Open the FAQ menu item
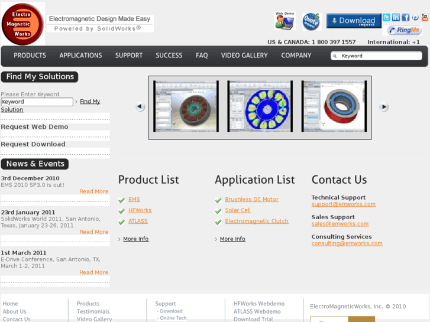Viewport: 430px width, 322px height. pos(202,56)
